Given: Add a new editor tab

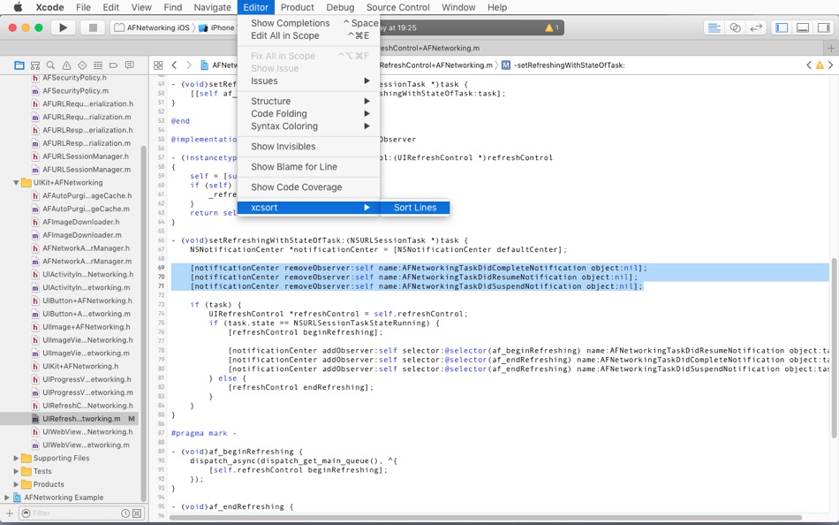Looking at the screenshot, I should 831,49.
